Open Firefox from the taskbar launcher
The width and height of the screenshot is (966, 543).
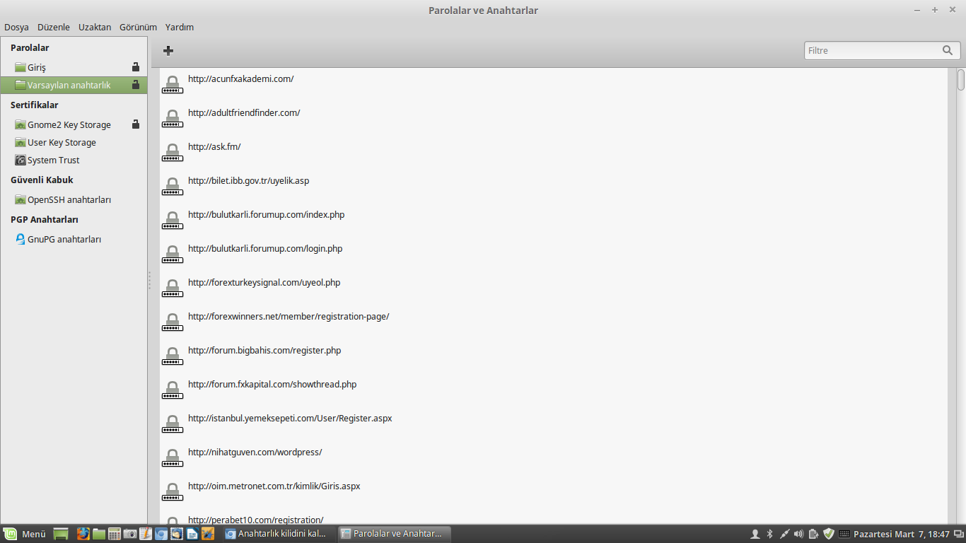[83, 534]
